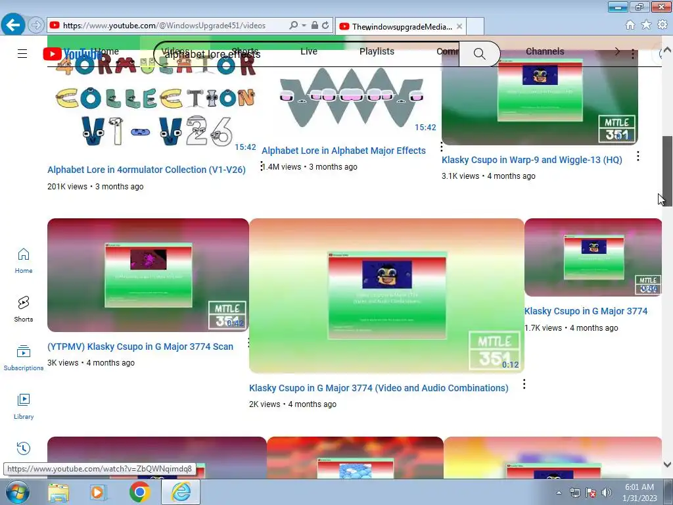Open three-dot menu for Video and Audio Combinations video
This screenshot has width=673, height=505.
point(524,384)
